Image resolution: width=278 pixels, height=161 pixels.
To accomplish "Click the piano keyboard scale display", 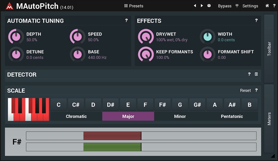I will point(28,109).
